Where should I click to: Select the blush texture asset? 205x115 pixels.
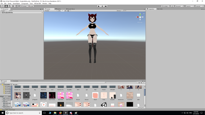coord(95,96)
